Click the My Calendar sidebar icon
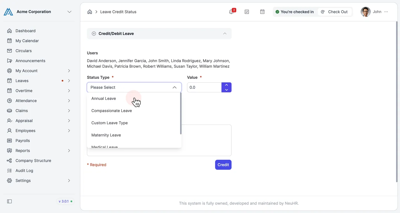Viewport: 400px width, 213px height. 9,41
